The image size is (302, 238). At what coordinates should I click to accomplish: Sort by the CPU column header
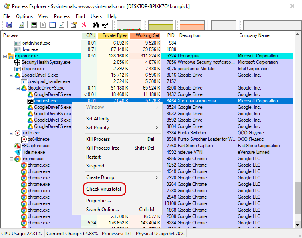(89, 35)
